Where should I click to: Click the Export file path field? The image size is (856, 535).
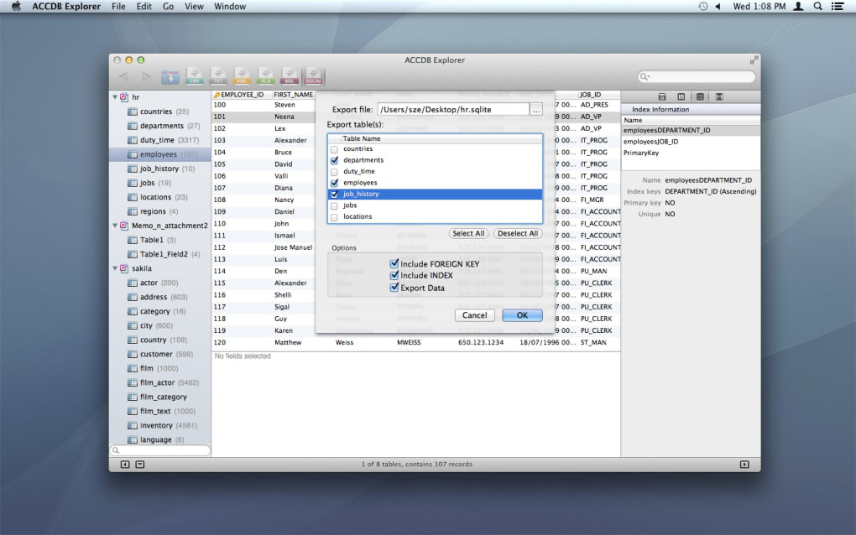(x=454, y=110)
